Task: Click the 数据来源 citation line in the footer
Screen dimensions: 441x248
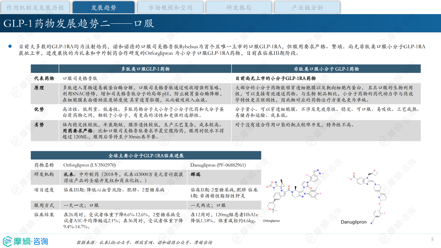Action: pyautogui.click(x=144, y=242)
